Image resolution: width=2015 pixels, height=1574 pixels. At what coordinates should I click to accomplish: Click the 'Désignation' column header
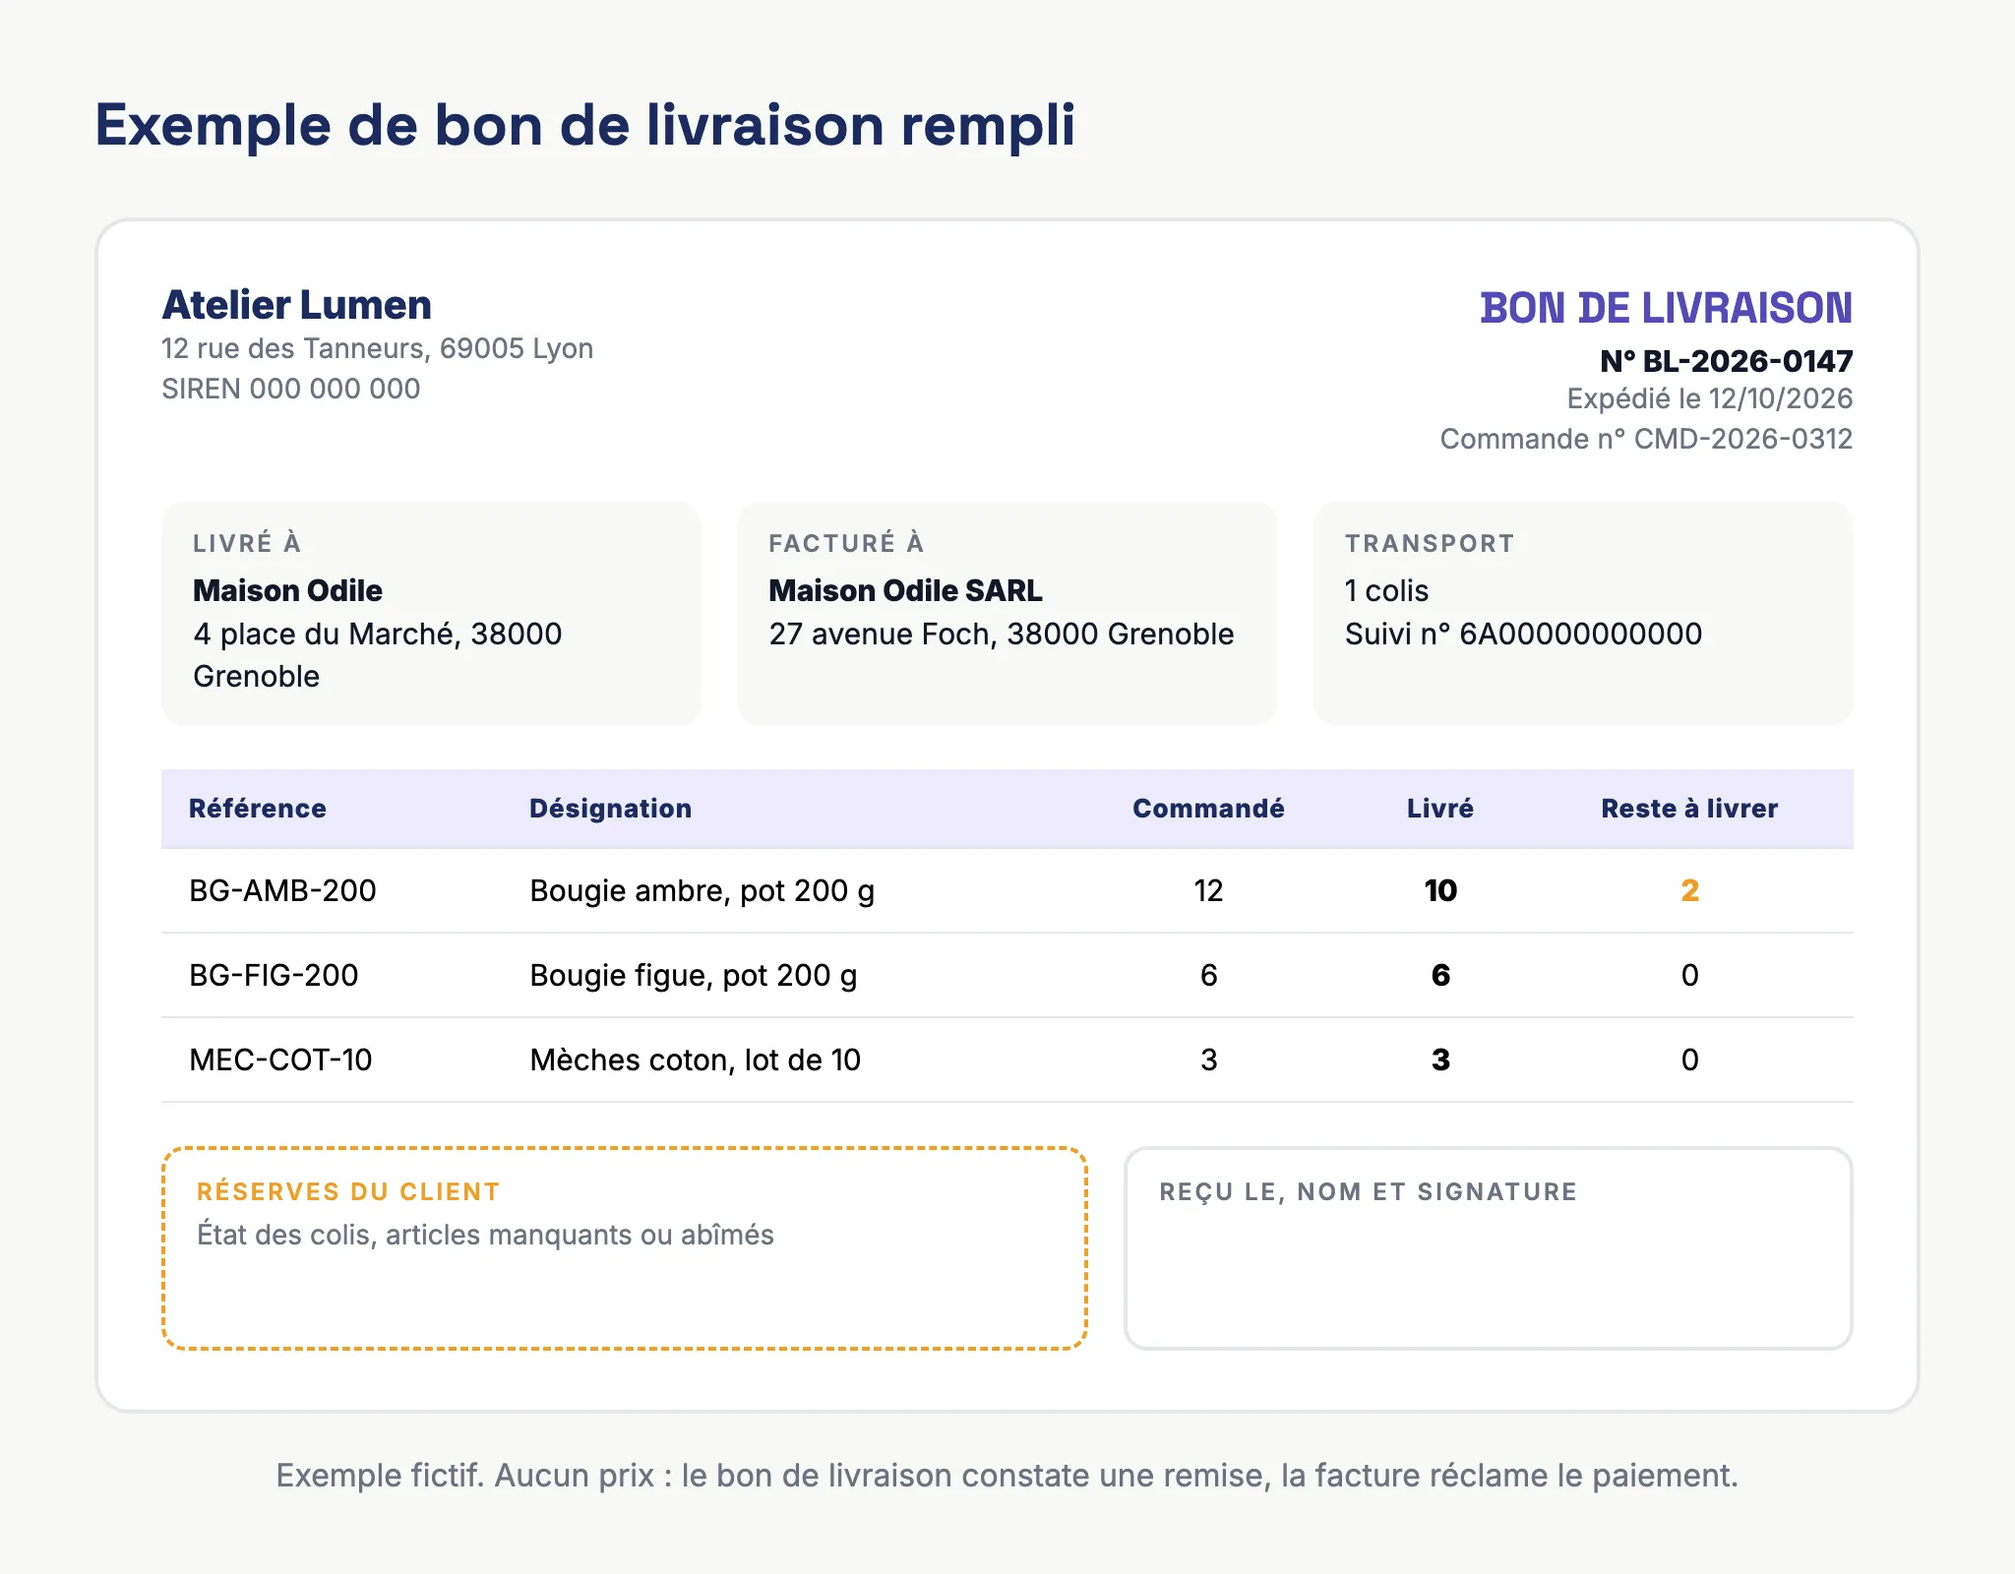[610, 809]
